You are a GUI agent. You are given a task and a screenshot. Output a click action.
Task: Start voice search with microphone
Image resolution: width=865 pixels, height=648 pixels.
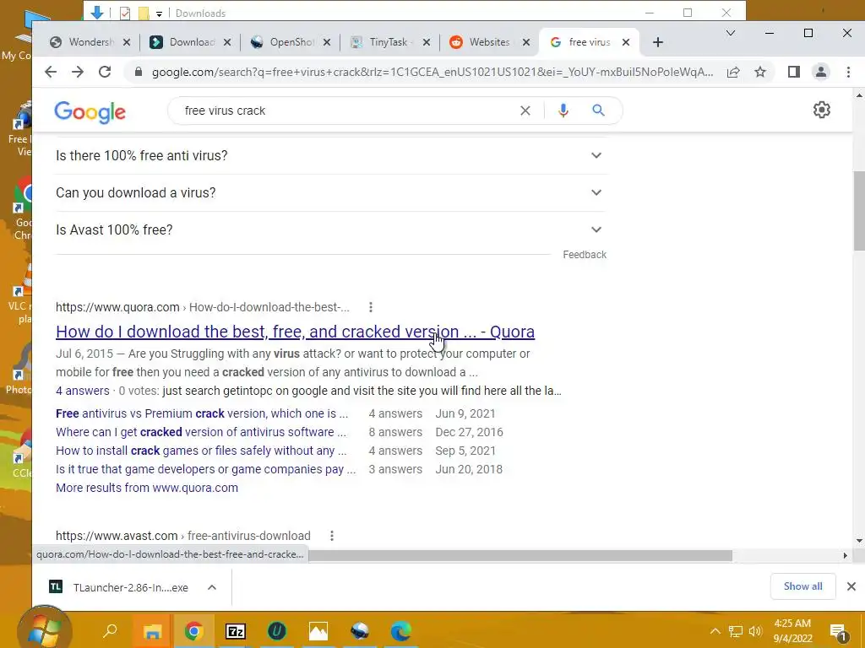[x=563, y=111]
